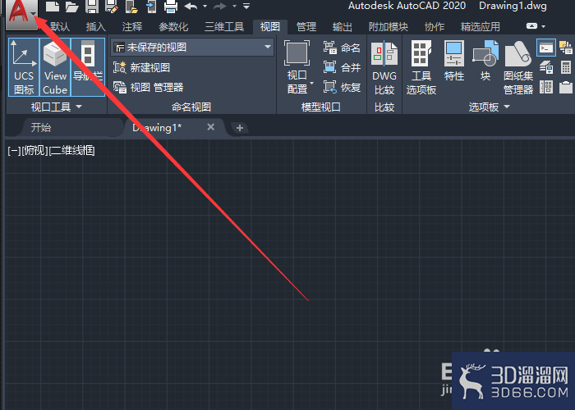Toggle the command line window icon
This screenshot has width=575, height=410.
(546, 48)
